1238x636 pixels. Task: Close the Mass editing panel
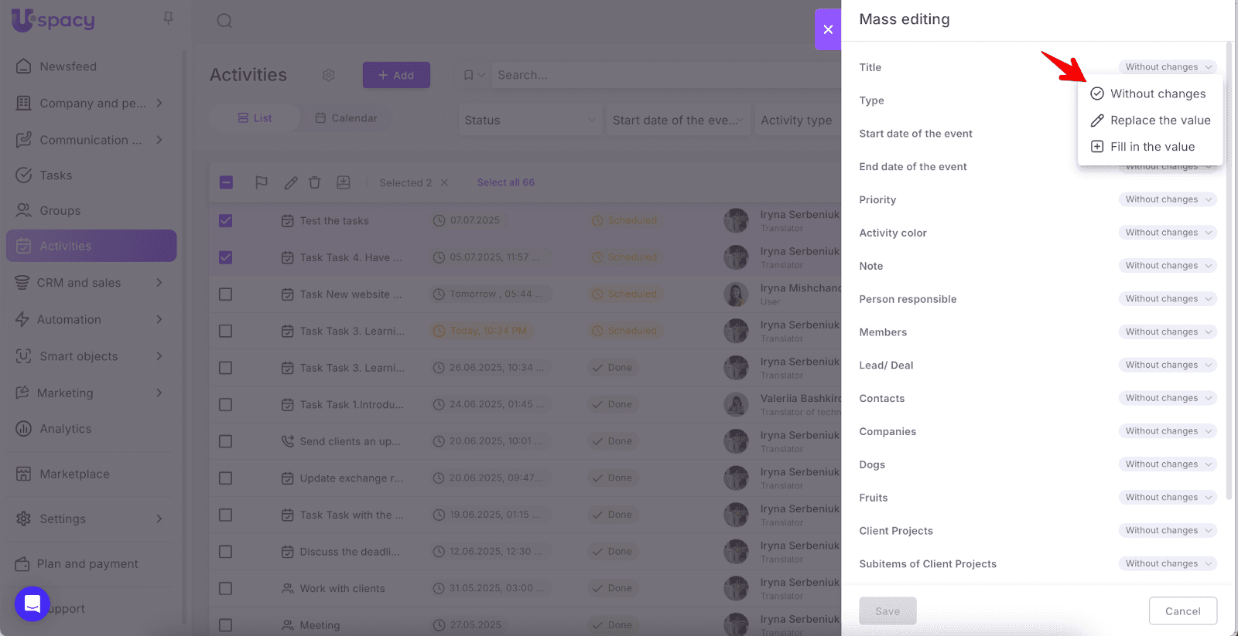(828, 29)
